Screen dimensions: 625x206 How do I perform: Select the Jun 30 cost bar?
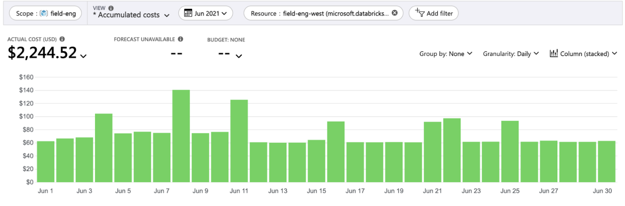click(607, 161)
